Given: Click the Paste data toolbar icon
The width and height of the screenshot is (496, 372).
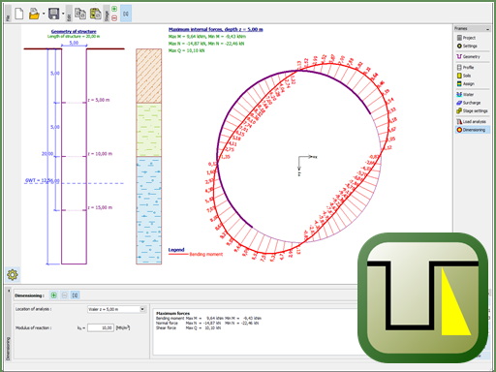Looking at the screenshot, I should (95, 14).
